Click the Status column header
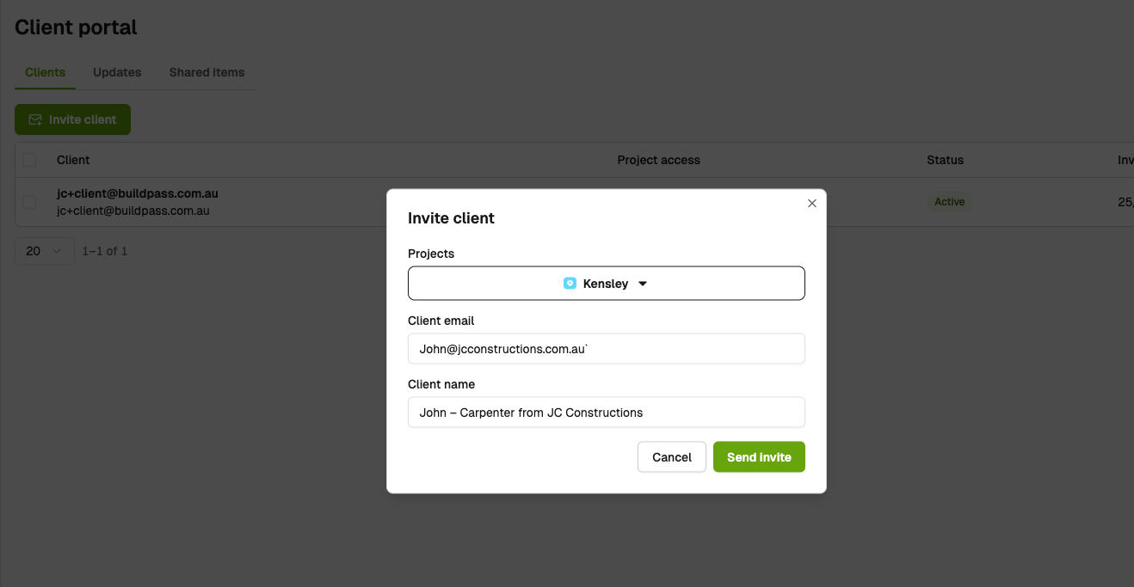This screenshot has width=1134, height=587. click(x=945, y=160)
